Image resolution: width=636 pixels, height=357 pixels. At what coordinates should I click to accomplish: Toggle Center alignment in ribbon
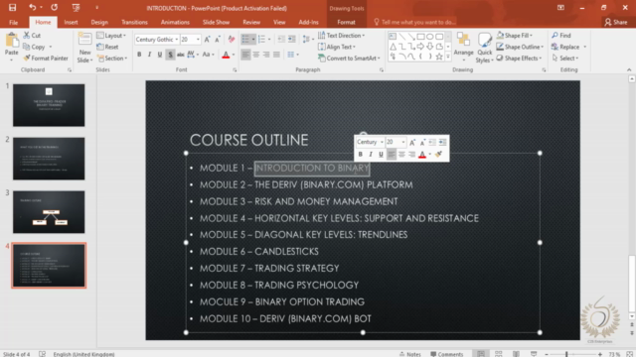pyautogui.click(x=256, y=55)
